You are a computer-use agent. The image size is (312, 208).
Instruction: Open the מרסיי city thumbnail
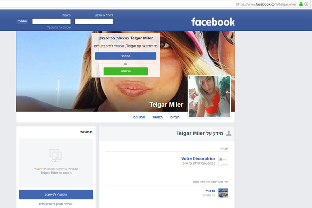coord(223,192)
